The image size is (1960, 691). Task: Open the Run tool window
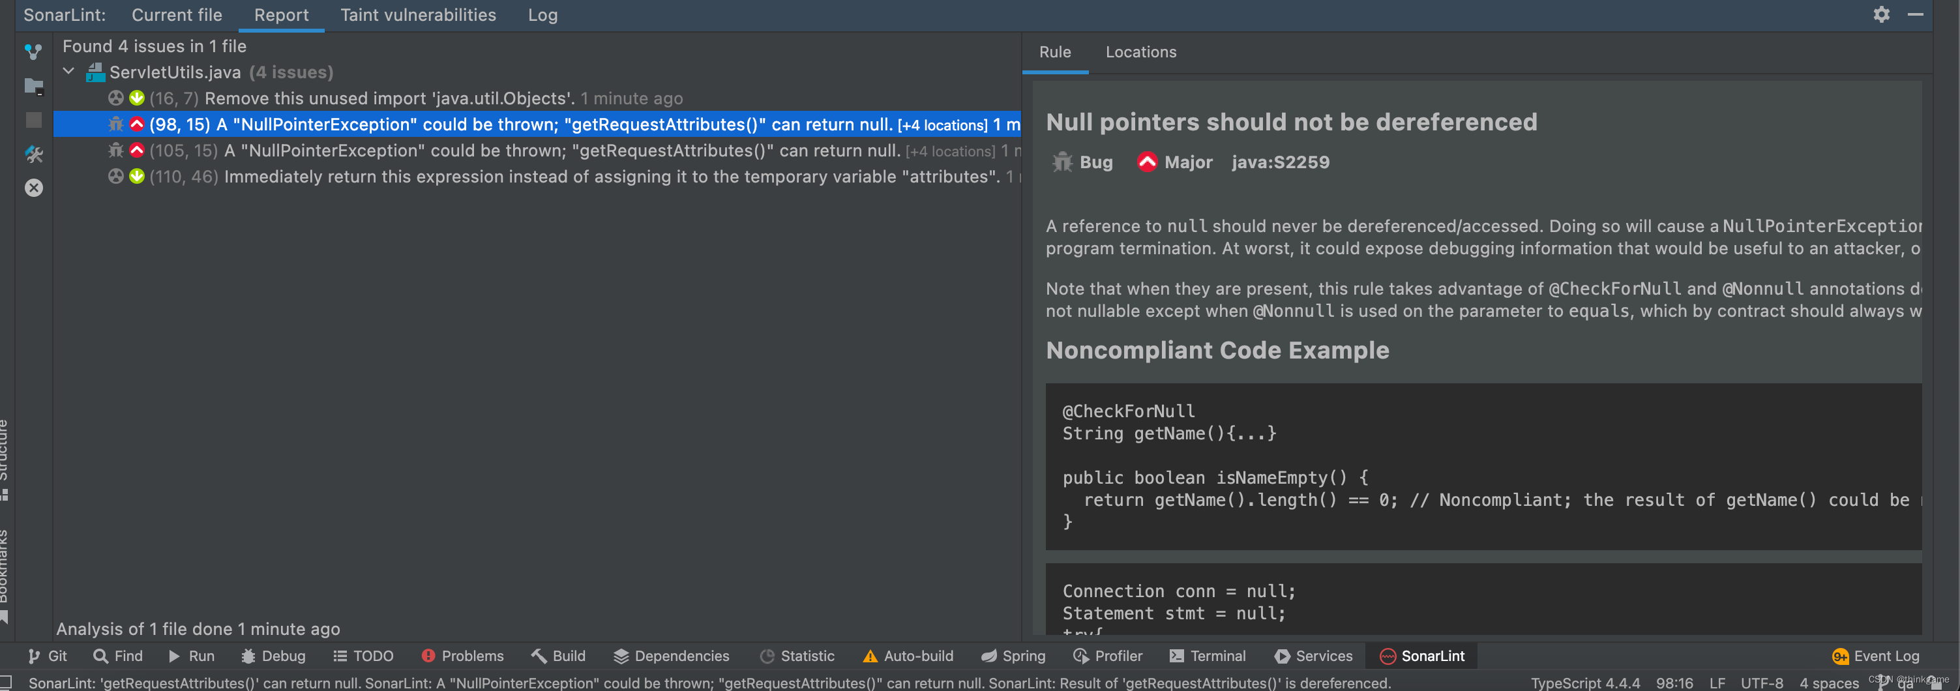(192, 656)
